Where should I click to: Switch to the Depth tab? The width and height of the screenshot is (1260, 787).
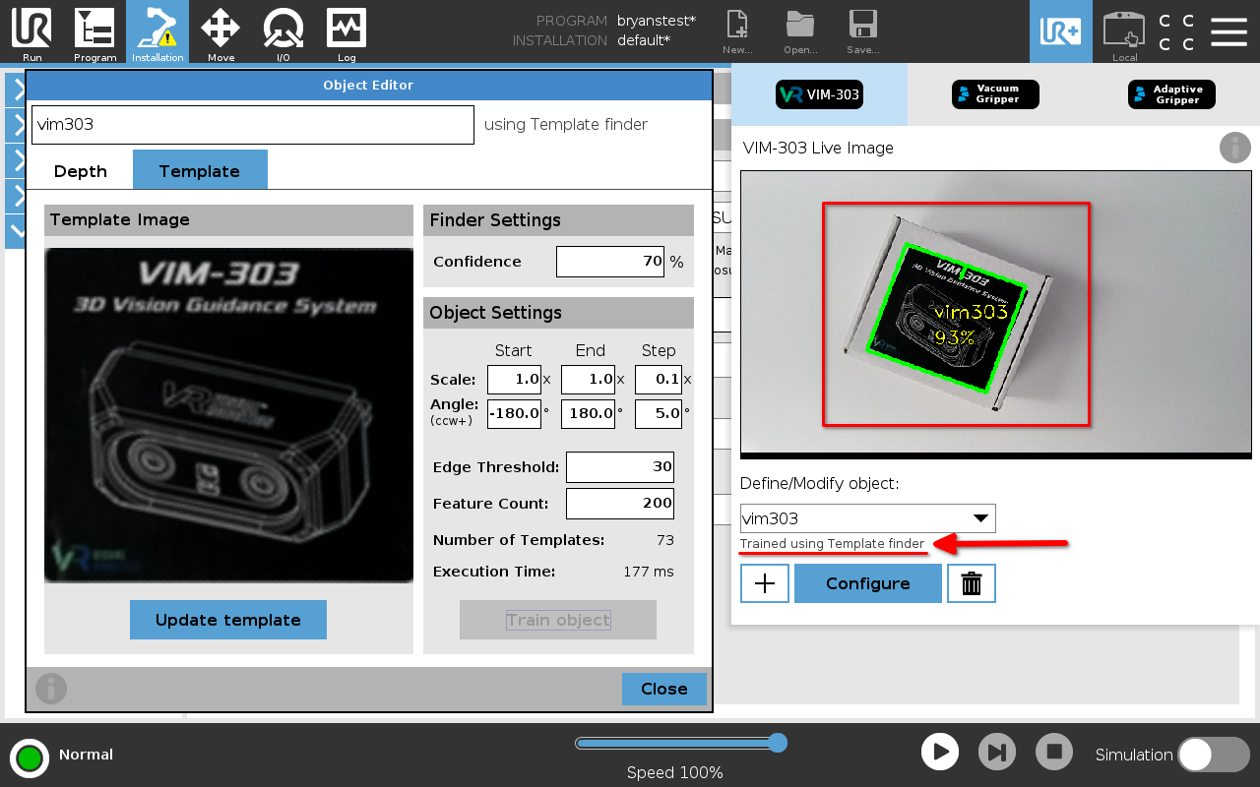pos(81,170)
